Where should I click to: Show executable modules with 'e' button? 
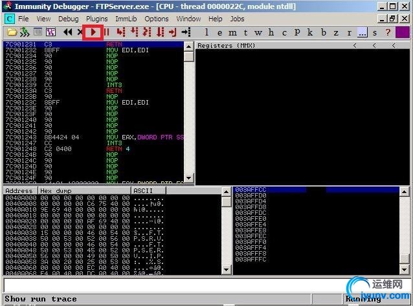click(219, 32)
